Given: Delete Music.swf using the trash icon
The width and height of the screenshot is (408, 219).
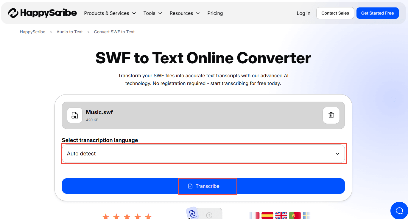Looking at the screenshot, I should click(x=331, y=115).
